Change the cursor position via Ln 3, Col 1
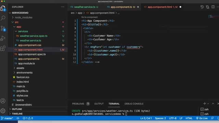This screenshot has width=219, height=123. (146, 118)
